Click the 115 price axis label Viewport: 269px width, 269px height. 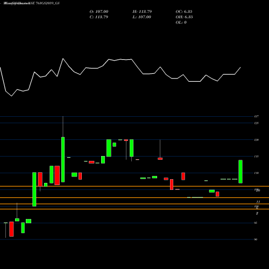(257, 157)
